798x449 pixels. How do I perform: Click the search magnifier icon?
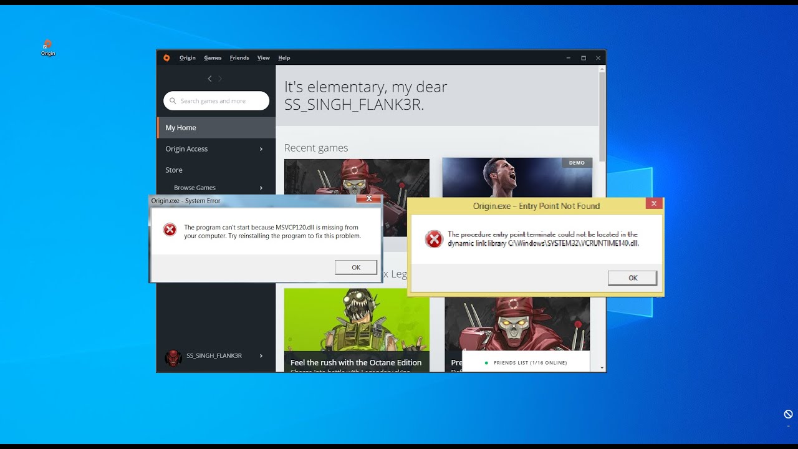coord(173,101)
